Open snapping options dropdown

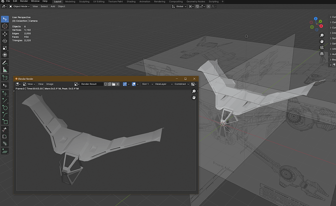[203, 7]
